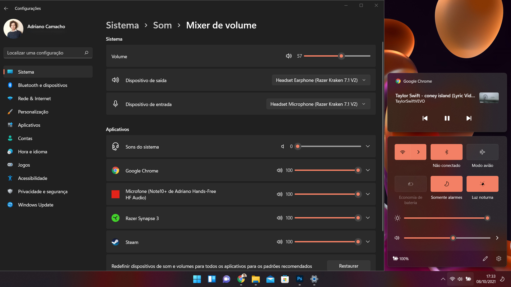Click the Somente alarmes icon
Image resolution: width=511 pixels, height=287 pixels.
[446, 184]
